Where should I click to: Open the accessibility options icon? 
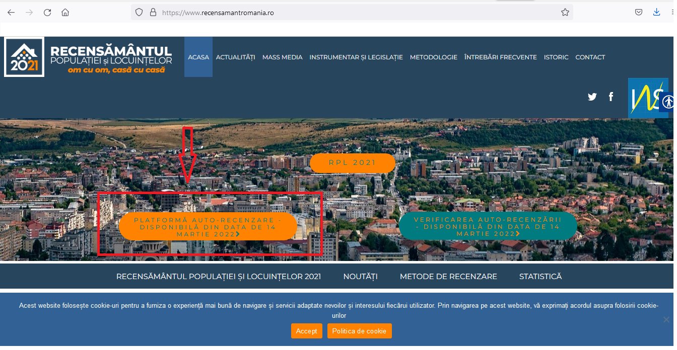point(668,102)
